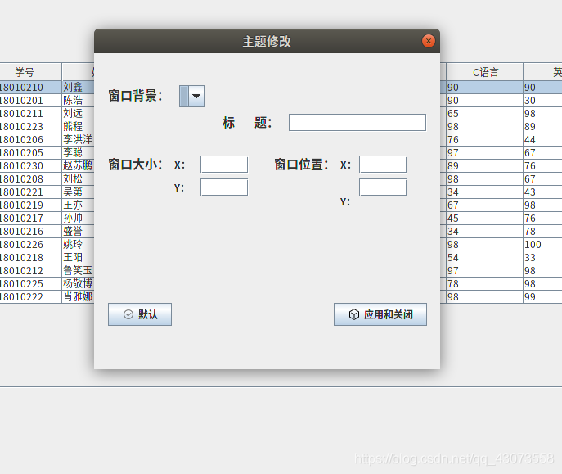Viewport: 562px width, 474px height.
Task: Click name cell 陈浩 in table
Action: (x=79, y=101)
